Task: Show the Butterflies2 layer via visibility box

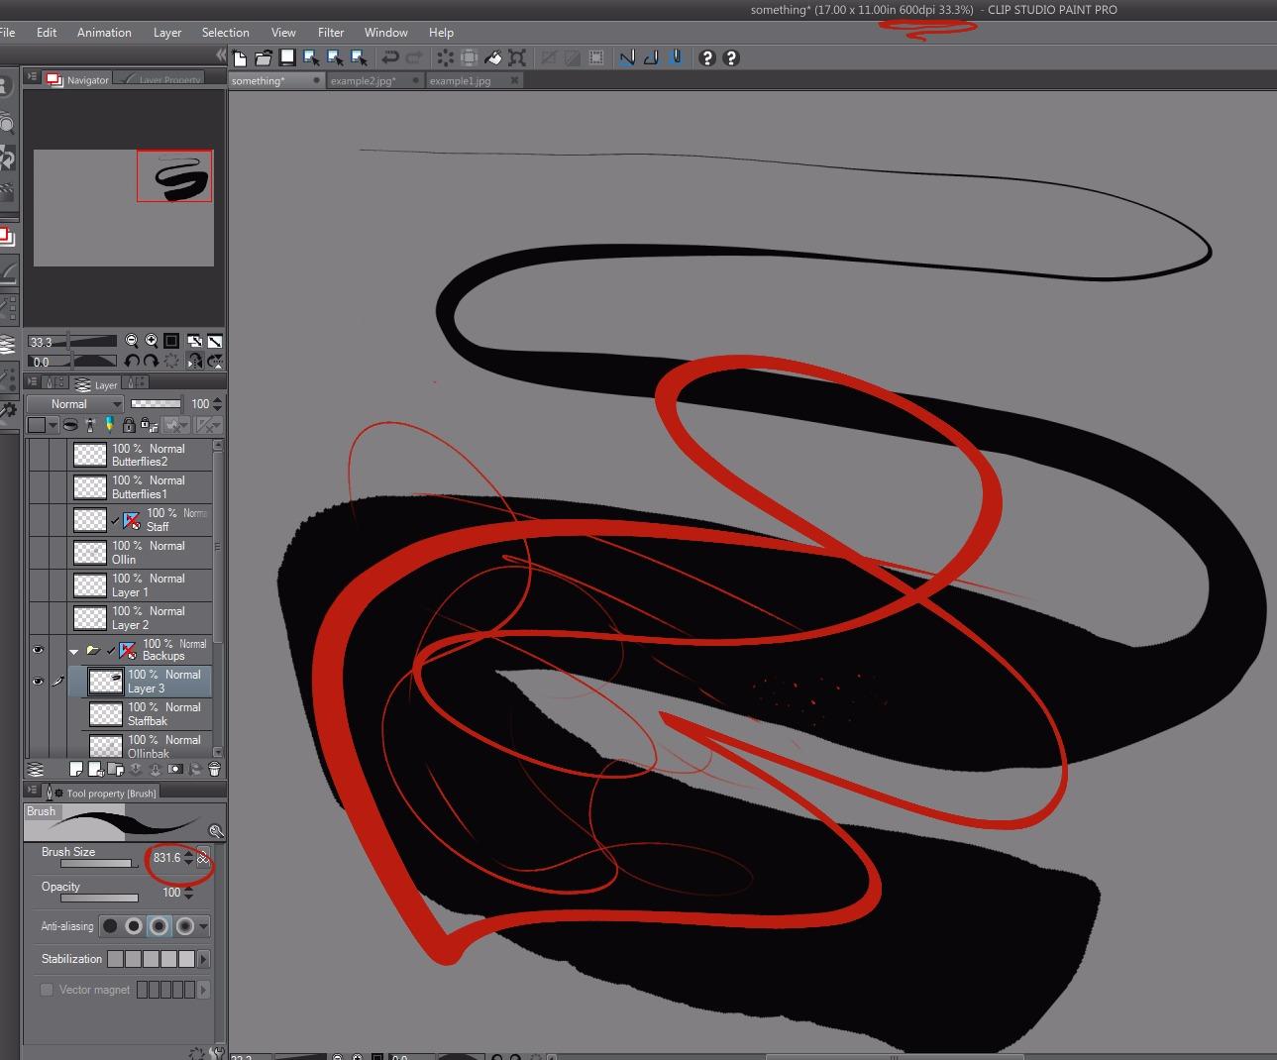Action: point(38,455)
